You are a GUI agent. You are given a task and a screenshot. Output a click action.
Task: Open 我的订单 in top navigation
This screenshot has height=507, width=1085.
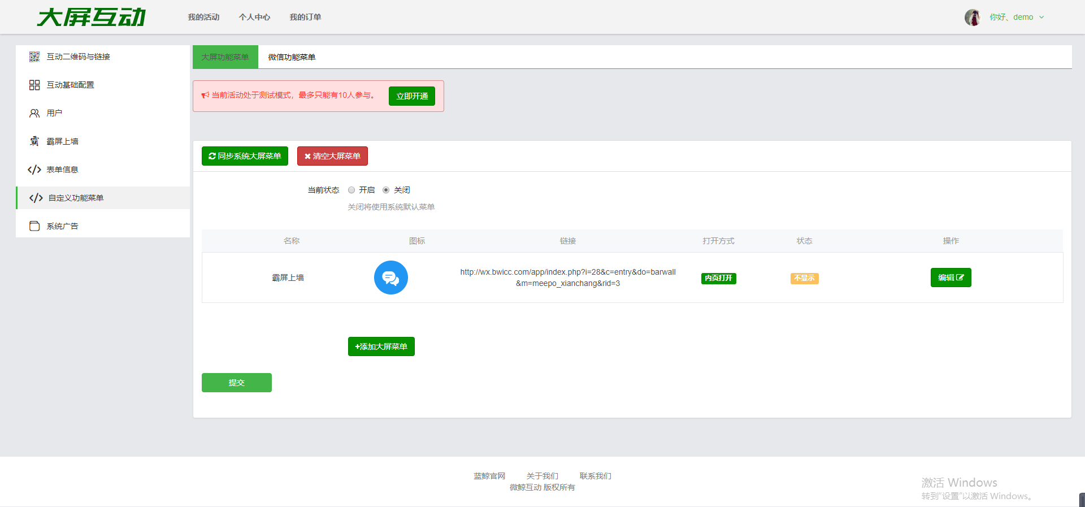(x=305, y=18)
